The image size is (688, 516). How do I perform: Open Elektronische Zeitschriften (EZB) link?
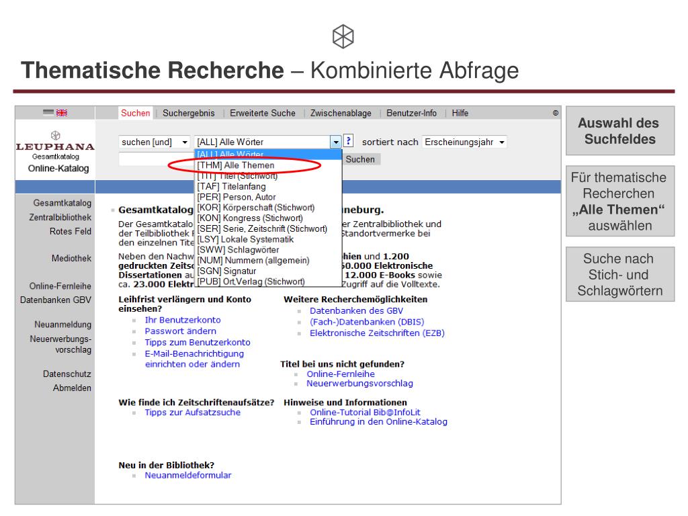[x=378, y=333]
